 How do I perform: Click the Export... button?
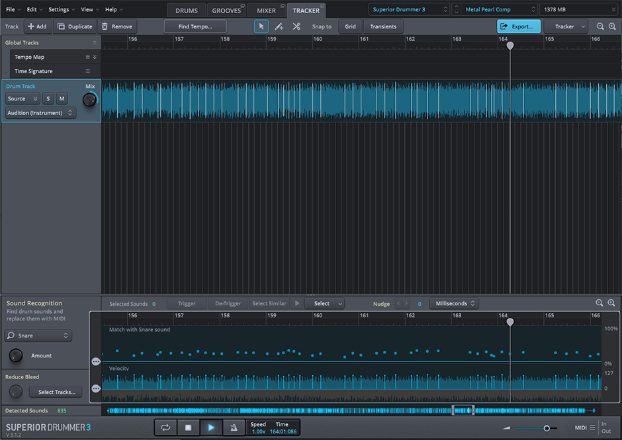pos(519,26)
